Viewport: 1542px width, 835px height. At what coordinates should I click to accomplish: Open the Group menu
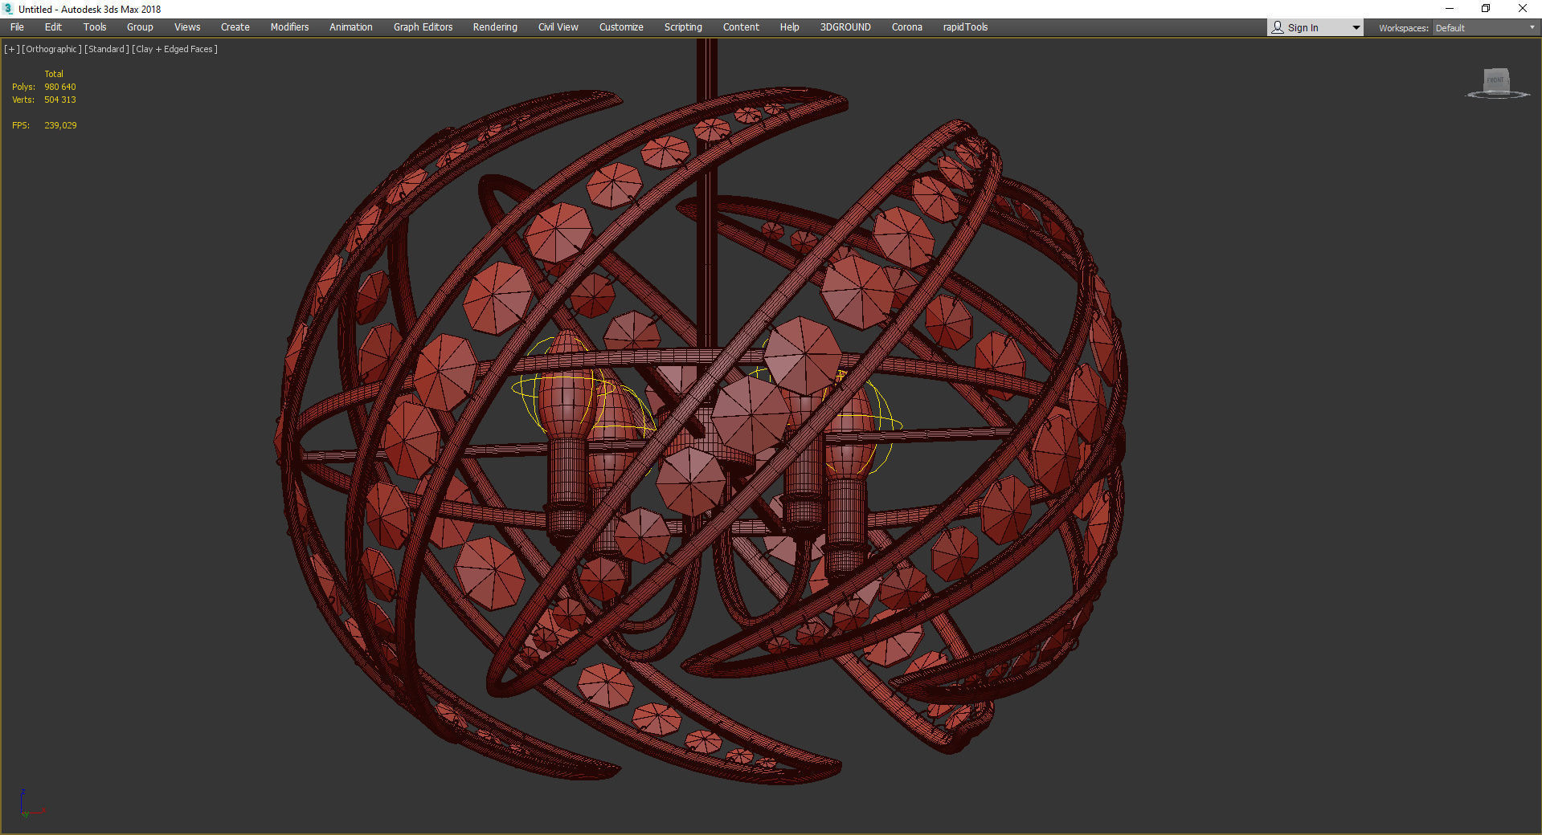[x=140, y=27]
